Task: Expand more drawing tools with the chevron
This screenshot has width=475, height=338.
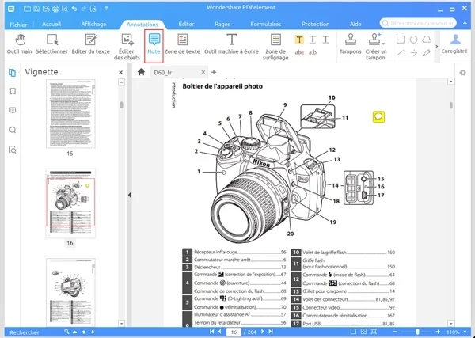Action: pyautogui.click(x=436, y=47)
